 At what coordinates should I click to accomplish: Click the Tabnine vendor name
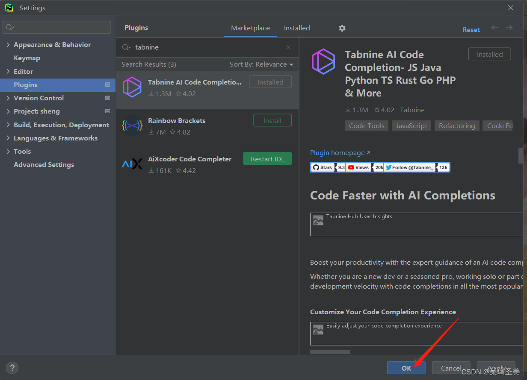(412, 110)
